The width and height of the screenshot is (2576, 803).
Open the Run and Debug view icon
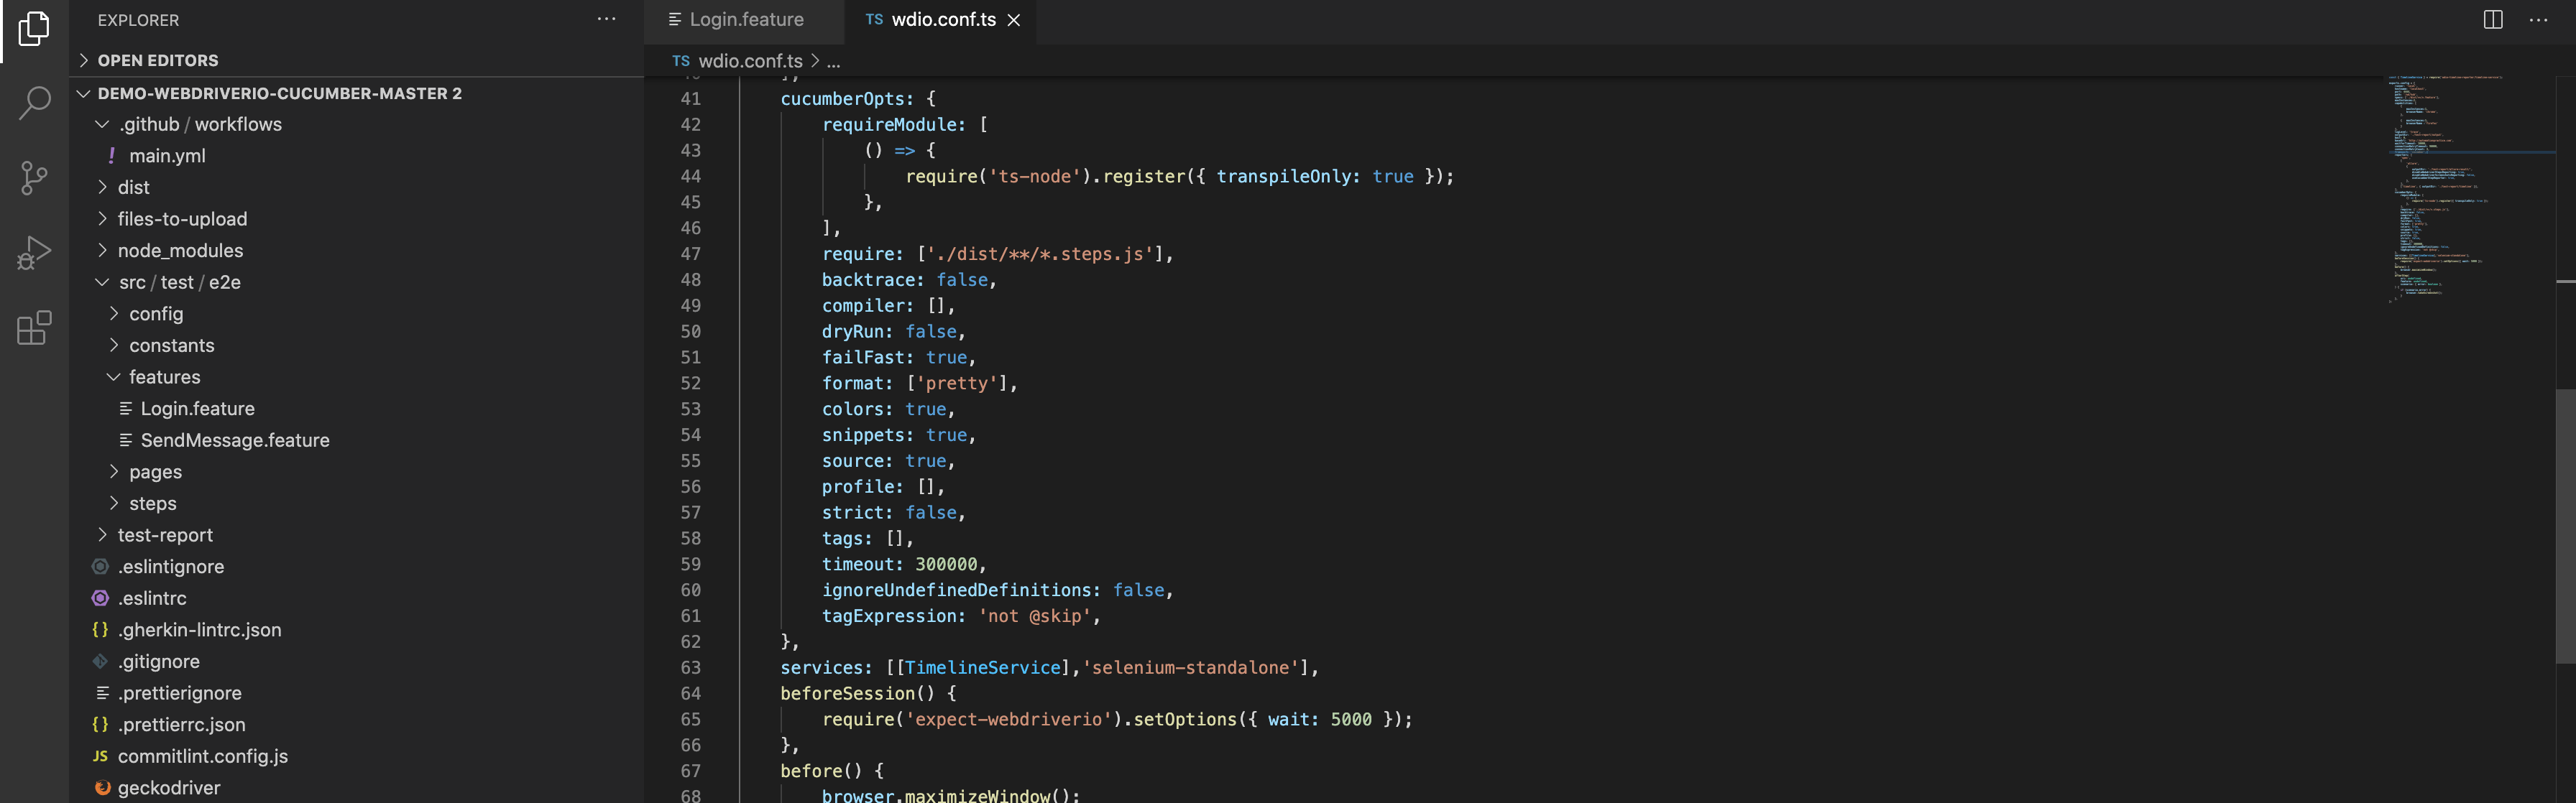pyautogui.click(x=34, y=253)
